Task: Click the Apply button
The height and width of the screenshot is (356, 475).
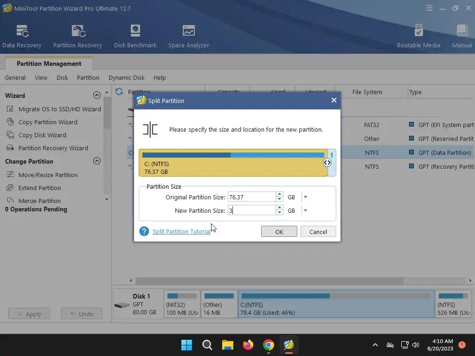Action: tap(29, 314)
